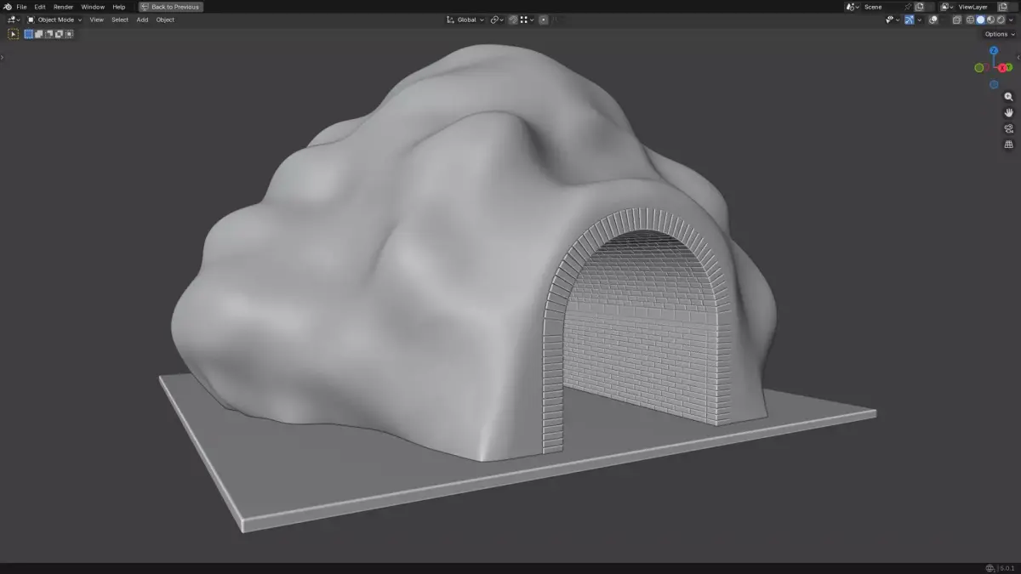This screenshot has height=574, width=1021.
Task: Open the viewport Select menu
Action: click(120, 20)
